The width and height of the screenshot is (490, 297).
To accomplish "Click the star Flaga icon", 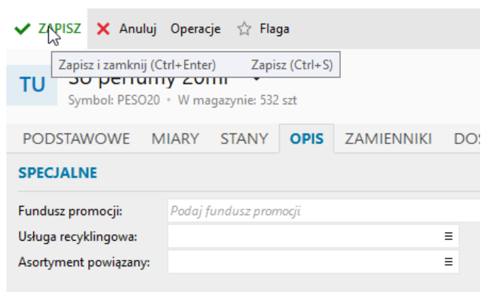I will pyautogui.click(x=244, y=29).
